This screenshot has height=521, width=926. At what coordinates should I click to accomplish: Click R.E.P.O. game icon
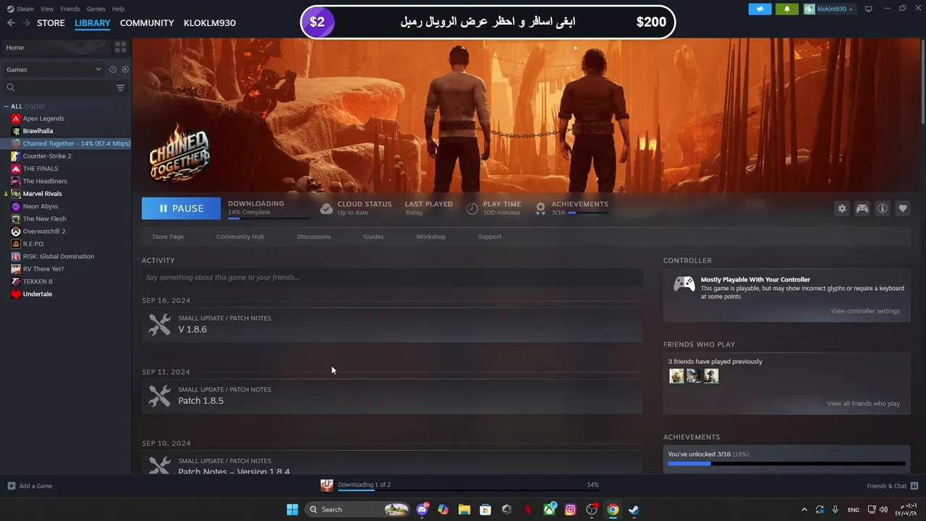pyautogui.click(x=16, y=244)
